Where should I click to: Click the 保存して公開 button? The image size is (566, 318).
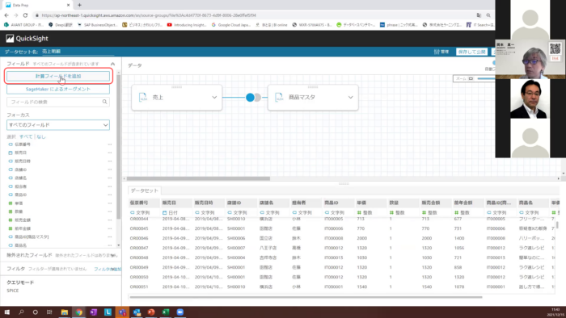coord(471,52)
